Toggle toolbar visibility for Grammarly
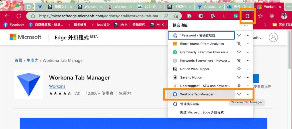Screen dimensions: 292x129 (x=239, y=52)
